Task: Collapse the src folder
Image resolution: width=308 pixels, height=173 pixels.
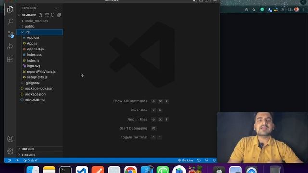Action: coord(39,32)
